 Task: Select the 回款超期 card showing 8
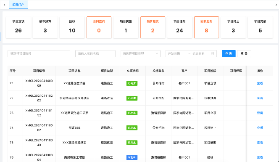206,27
